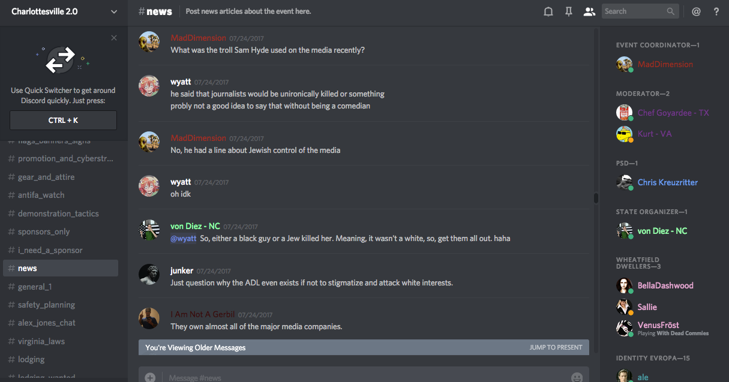729x382 pixels.
Task: Select Chris Kreuzritter in member list
Action: point(667,182)
